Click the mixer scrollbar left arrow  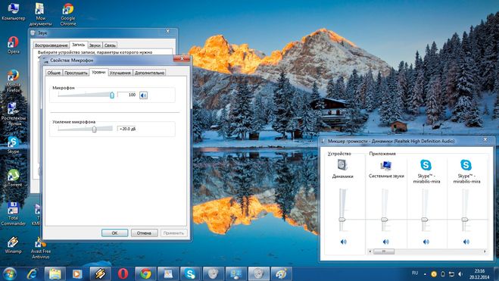tap(370, 251)
